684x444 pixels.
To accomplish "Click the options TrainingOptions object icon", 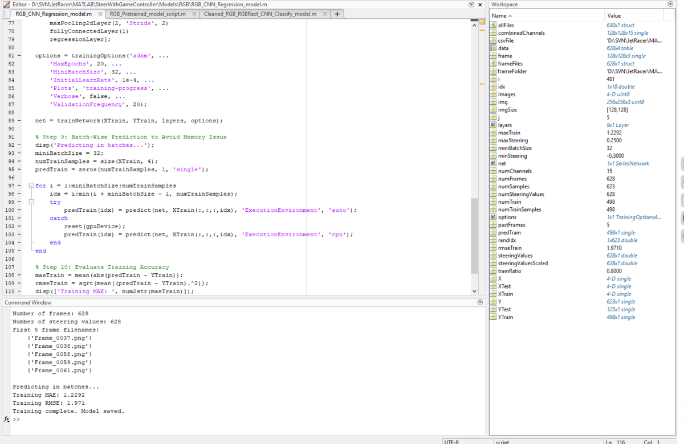I will coord(493,217).
